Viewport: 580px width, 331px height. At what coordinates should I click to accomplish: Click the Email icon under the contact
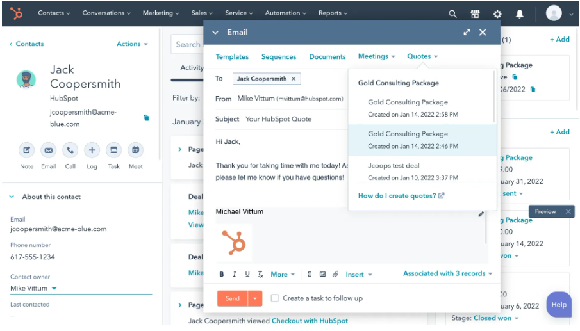[49, 150]
